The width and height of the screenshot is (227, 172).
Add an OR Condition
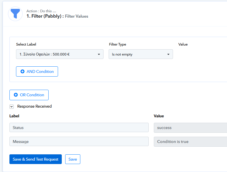[x=29, y=95]
